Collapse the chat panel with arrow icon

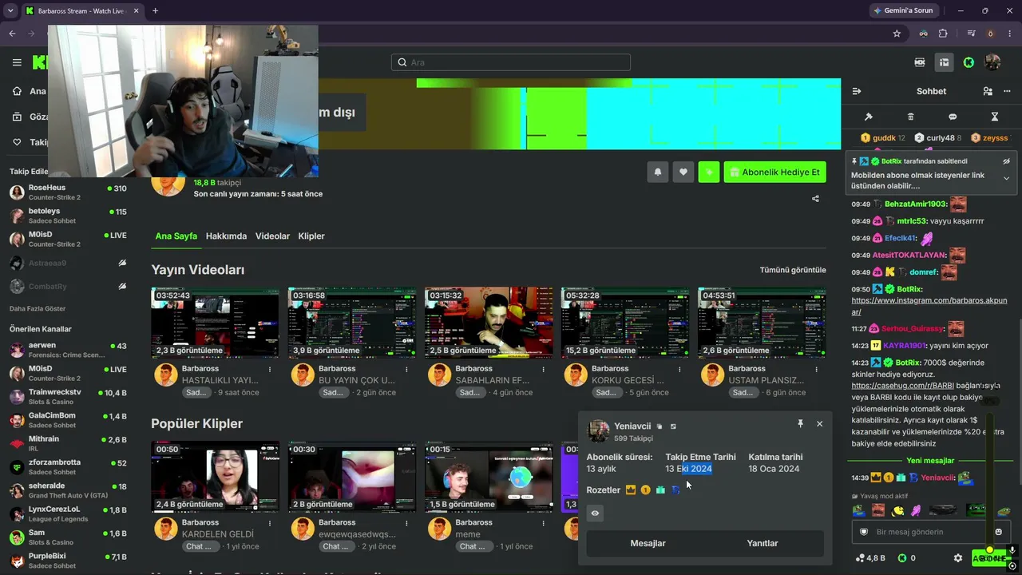pyautogui.click(x=857, y=91)
